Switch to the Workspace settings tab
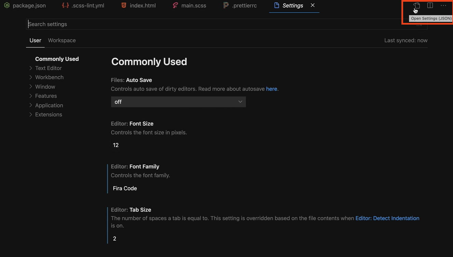 coord(62,40)
